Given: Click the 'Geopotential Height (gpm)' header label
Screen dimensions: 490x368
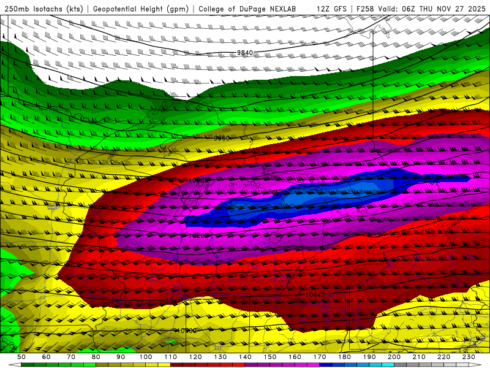Looking at the screenshot, I should pyautogui.click(x=141, y=9).
